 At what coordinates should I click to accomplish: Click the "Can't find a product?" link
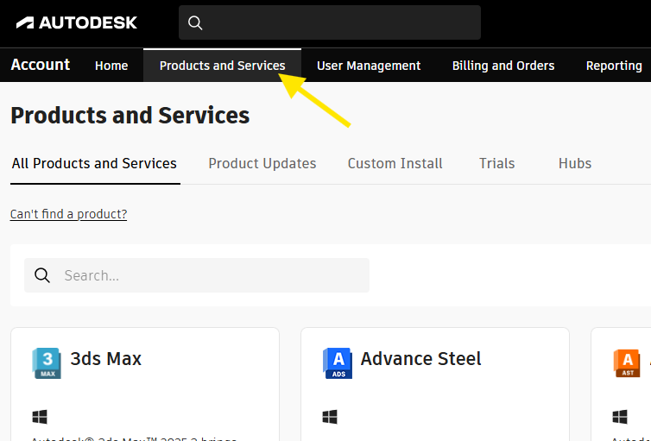tap(68, 214)
